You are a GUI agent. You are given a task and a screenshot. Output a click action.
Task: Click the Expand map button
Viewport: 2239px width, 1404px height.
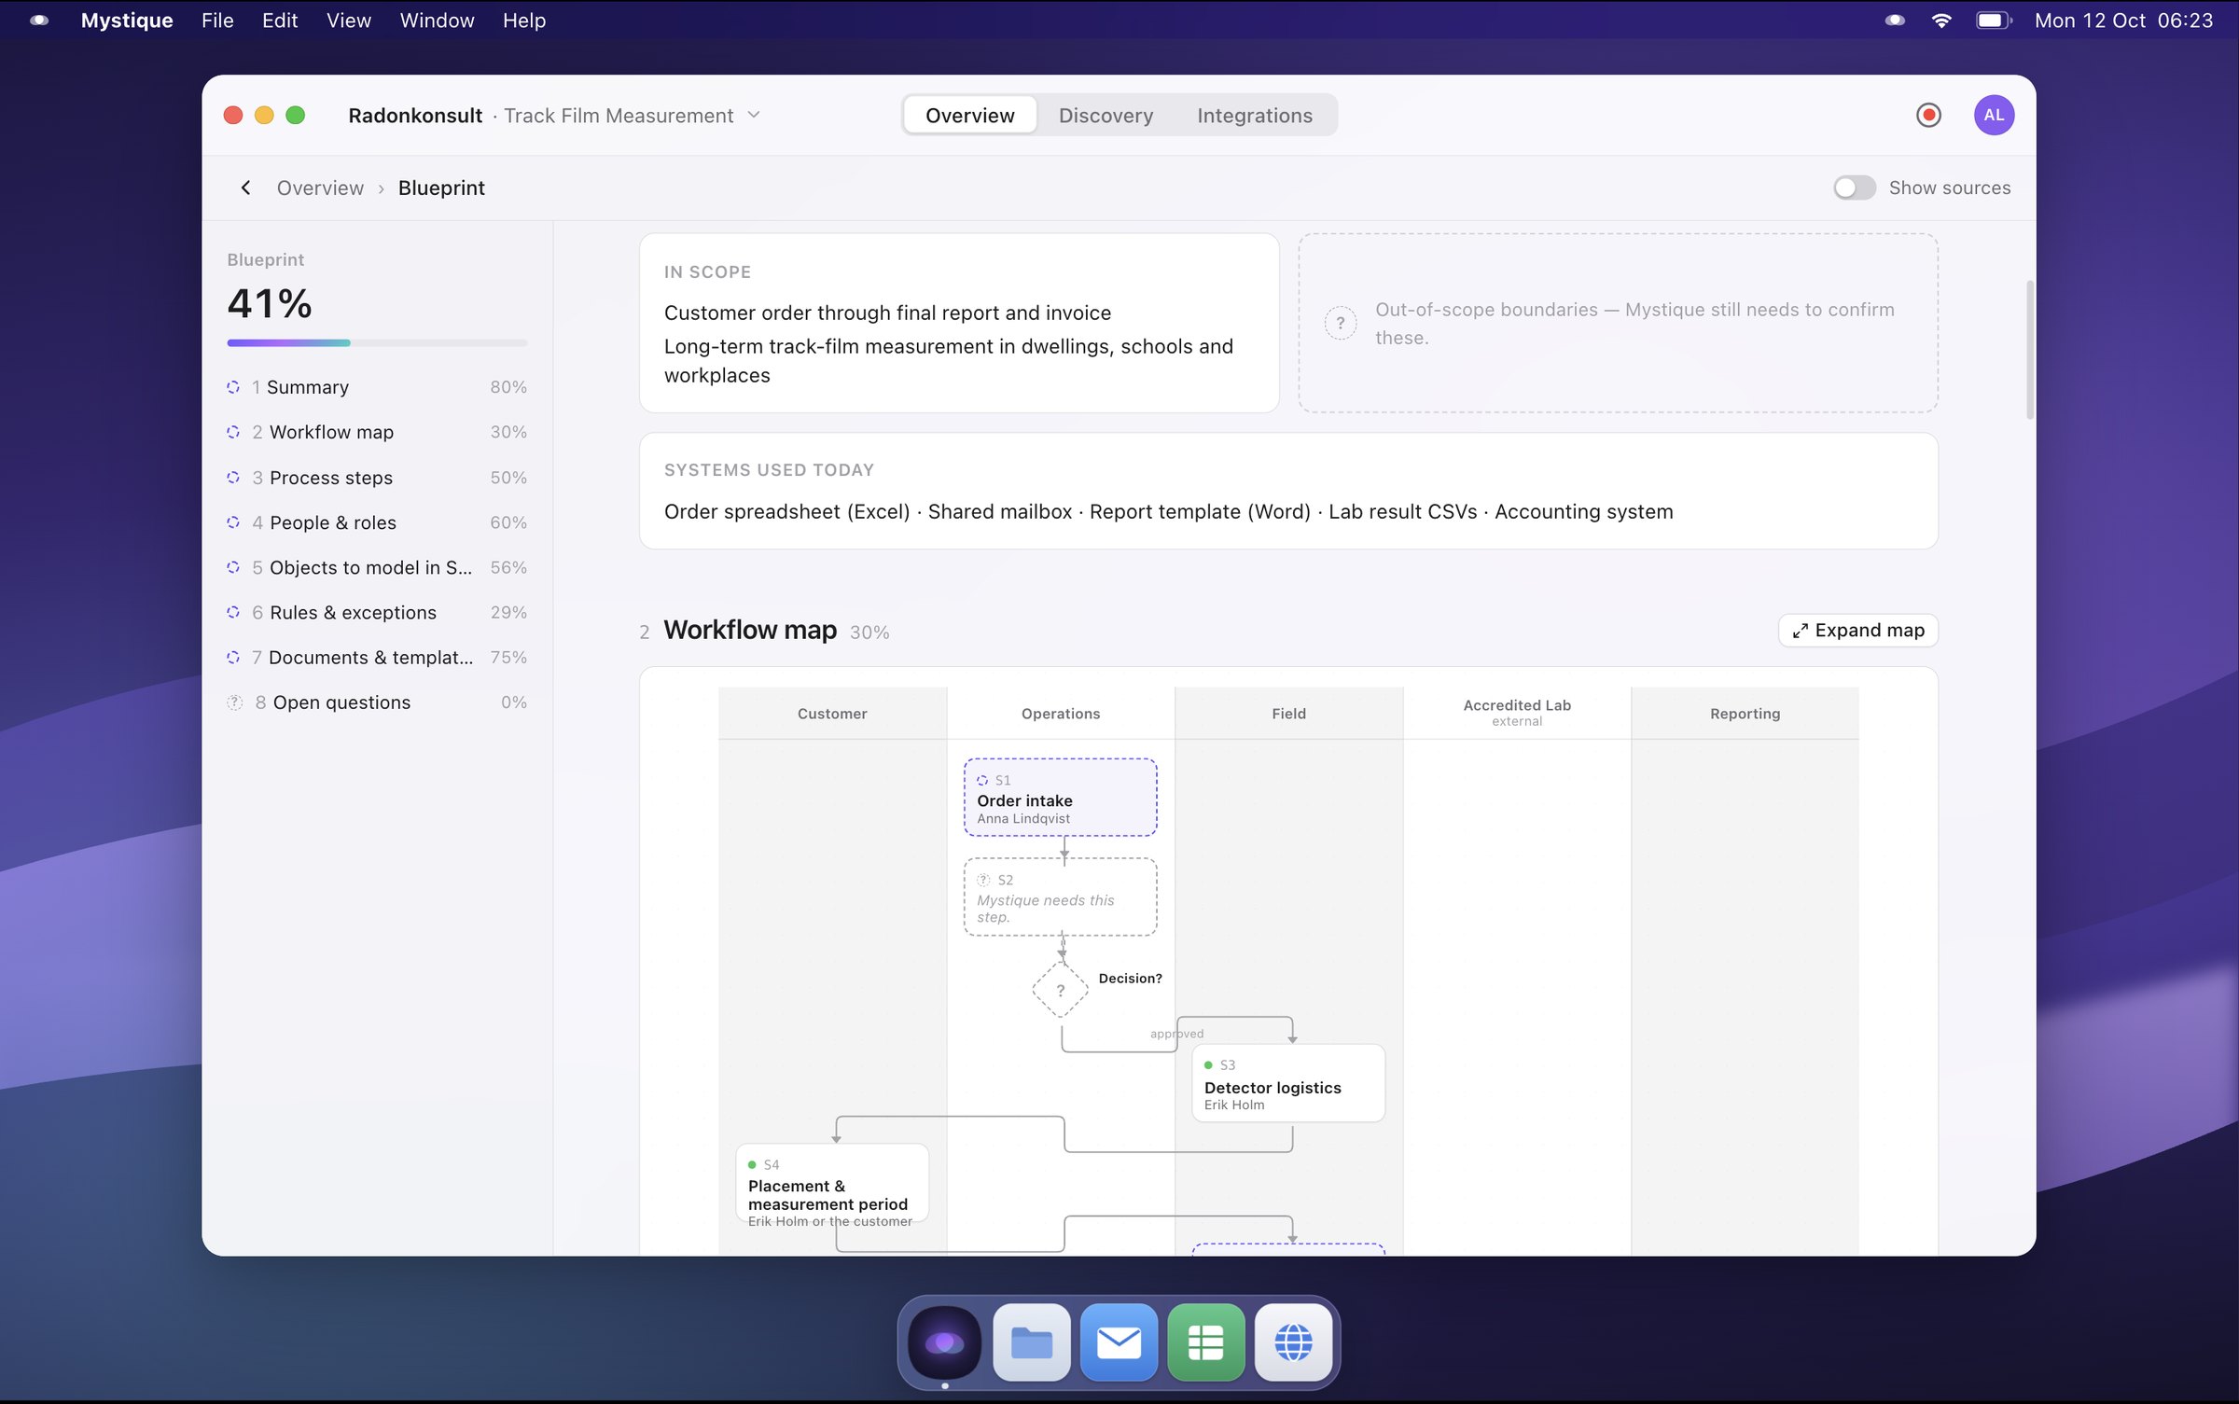[1857, 630]
